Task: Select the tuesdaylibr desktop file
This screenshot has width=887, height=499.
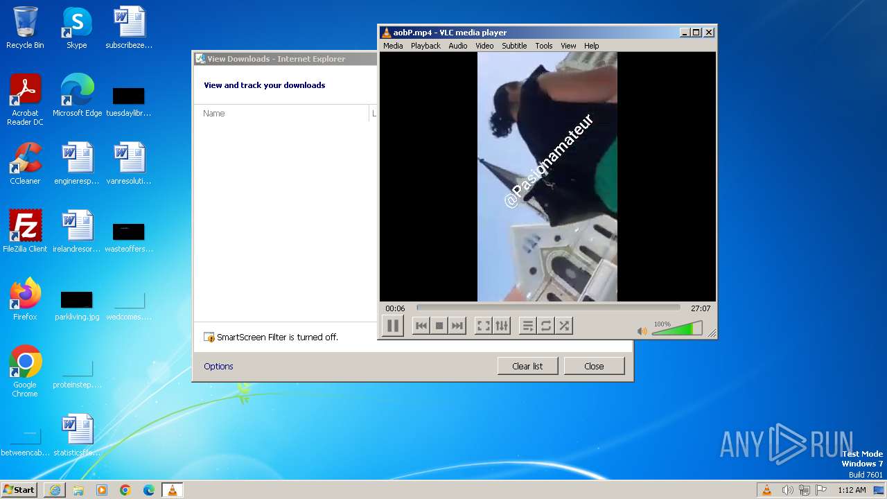Action: (129, 102)
